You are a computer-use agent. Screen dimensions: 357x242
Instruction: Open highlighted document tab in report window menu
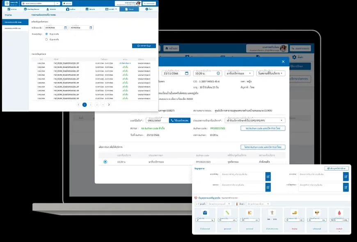coord(129,9)
